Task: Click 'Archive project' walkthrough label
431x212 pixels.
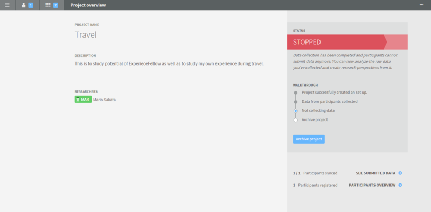Action: tap(315, 120)
